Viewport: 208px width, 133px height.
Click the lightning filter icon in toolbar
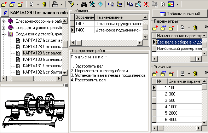71,4
